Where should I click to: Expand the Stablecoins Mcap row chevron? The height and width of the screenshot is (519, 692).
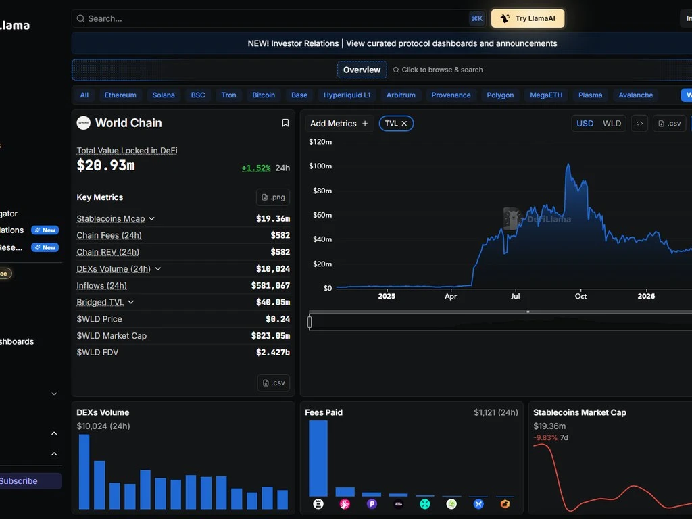pos(152,219)
